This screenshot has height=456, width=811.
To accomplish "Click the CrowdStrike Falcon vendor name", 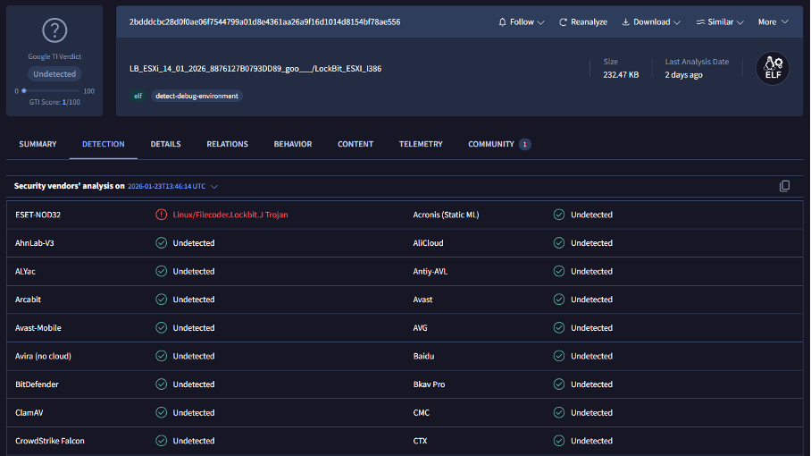I will (50, 441).
